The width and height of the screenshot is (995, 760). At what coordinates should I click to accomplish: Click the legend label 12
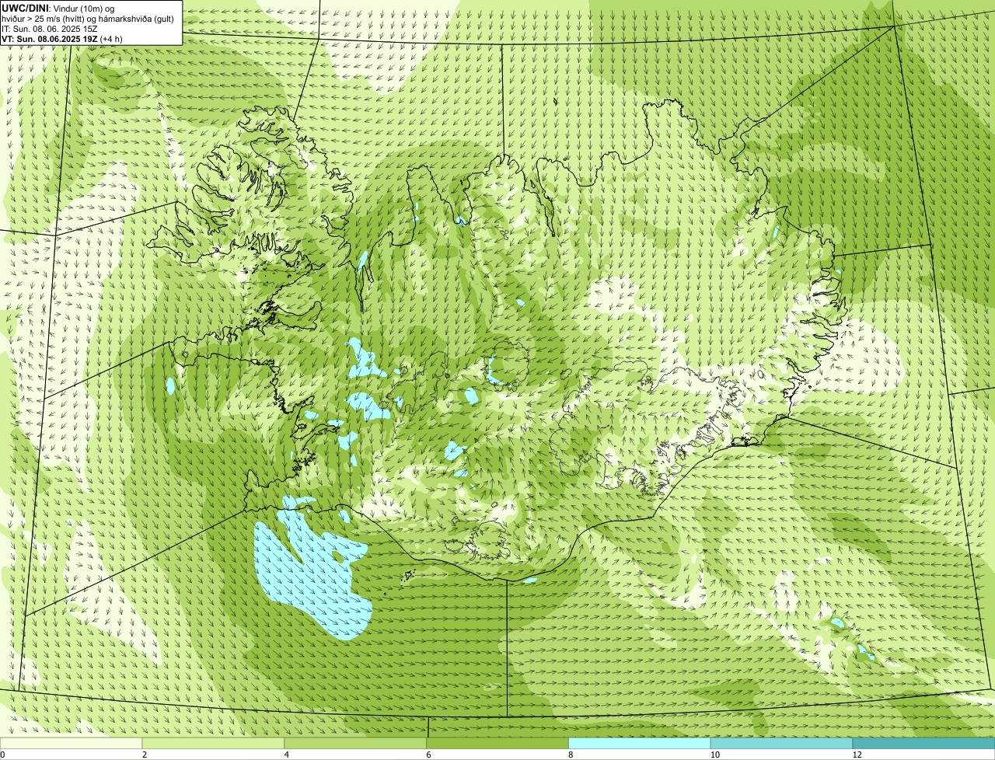(x=857, y=755)
